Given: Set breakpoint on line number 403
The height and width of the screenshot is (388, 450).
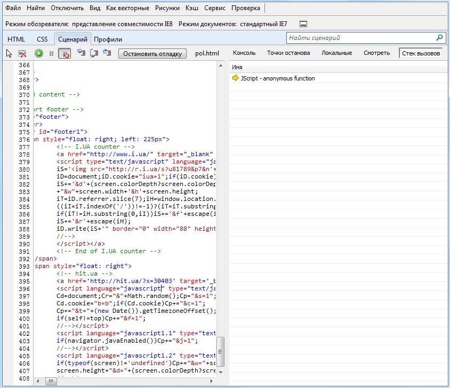Looking at the screenshot, I should click(x=24, y=341).
